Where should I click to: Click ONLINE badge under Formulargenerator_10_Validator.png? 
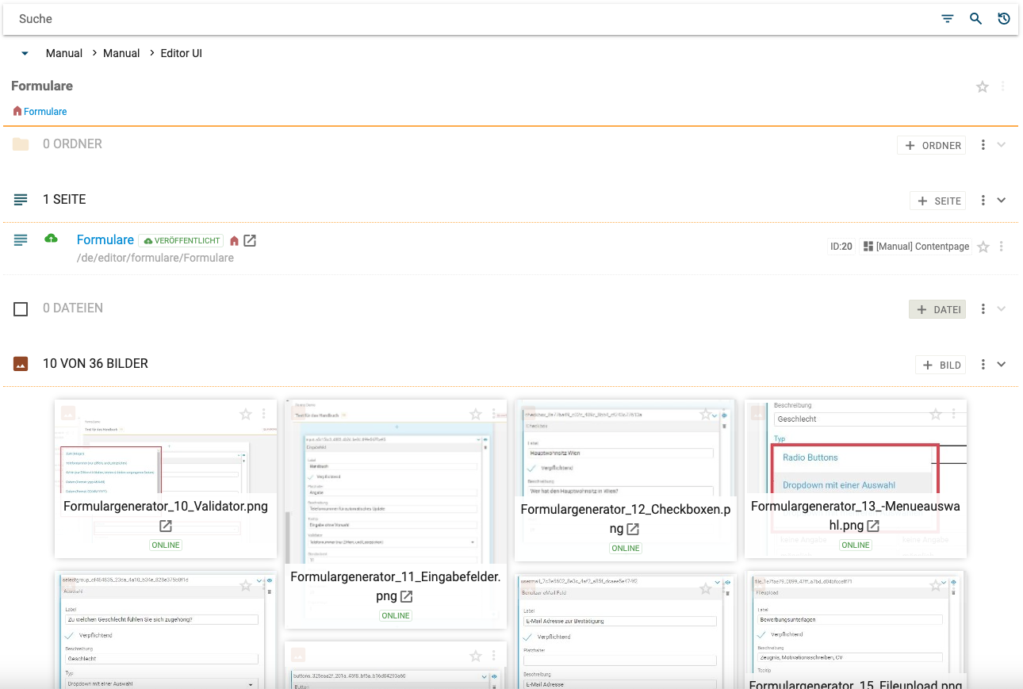pos(166,545)
